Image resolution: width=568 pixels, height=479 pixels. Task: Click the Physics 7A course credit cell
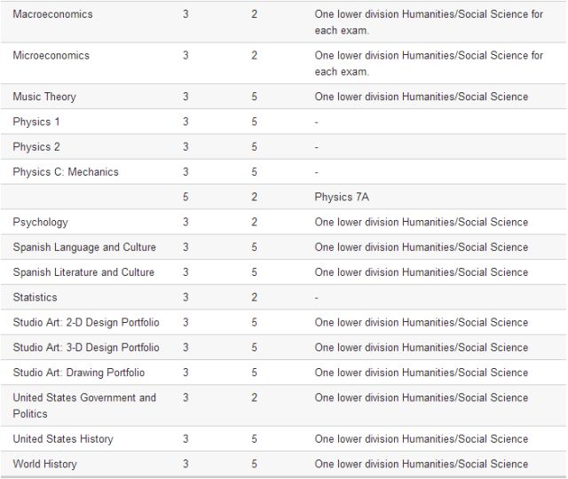[342, 197]
